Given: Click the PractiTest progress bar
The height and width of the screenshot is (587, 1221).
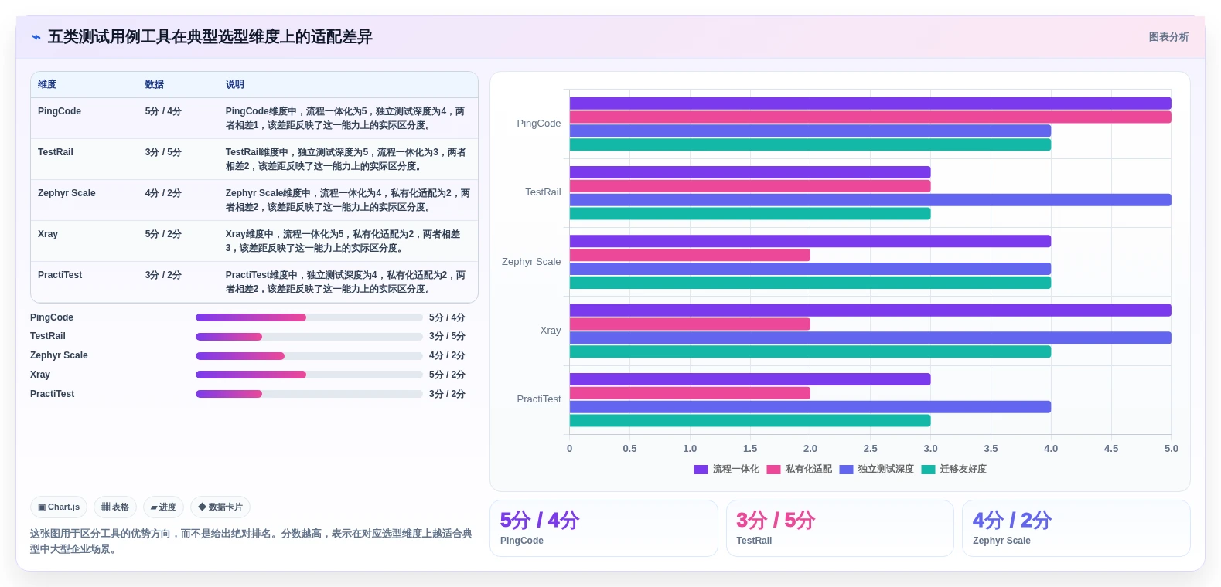Looking at the screenshot, I should coord(309,394).
